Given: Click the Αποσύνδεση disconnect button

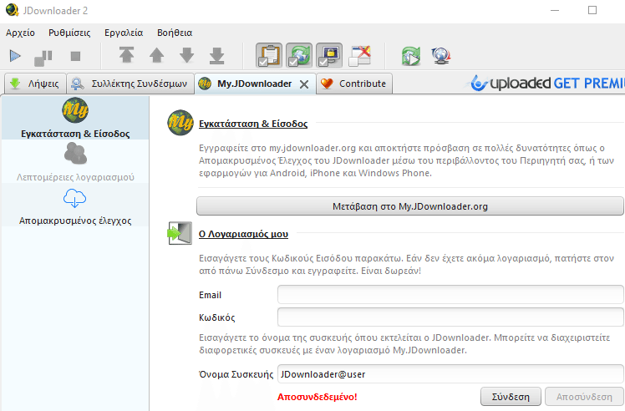Looking at the screenshot, I should (584, 397).
